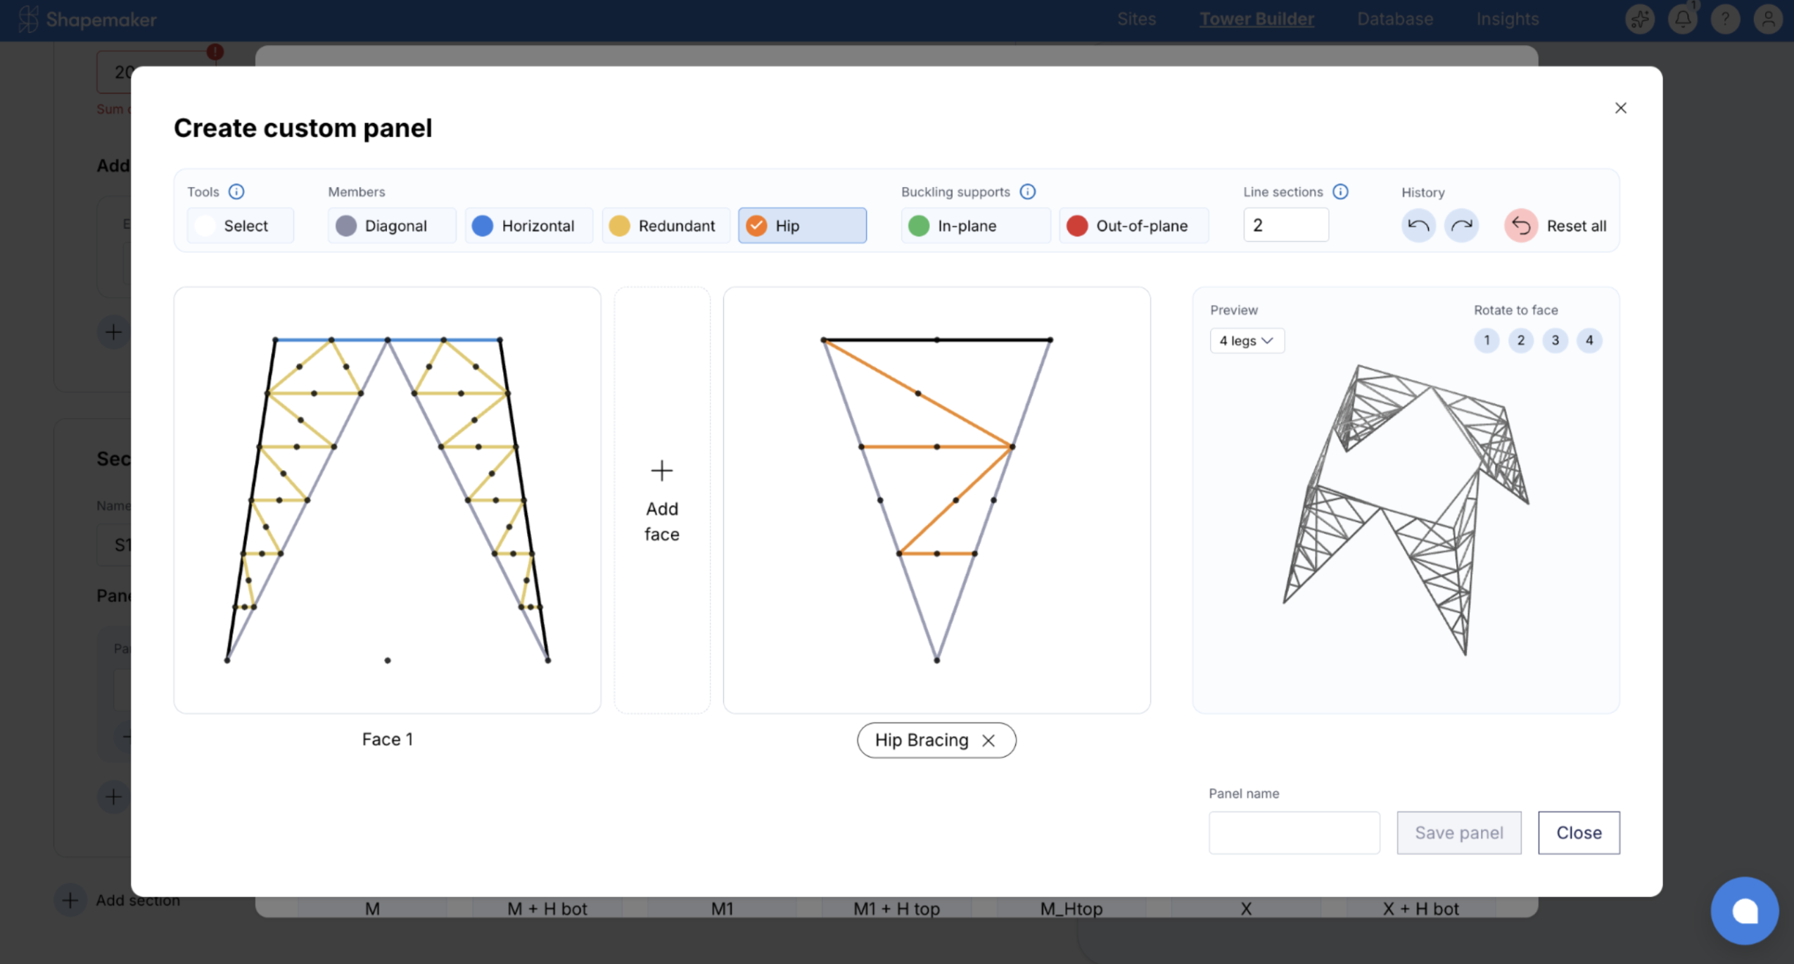Select the Redundant member type
1794x964 pixels.
666,226
